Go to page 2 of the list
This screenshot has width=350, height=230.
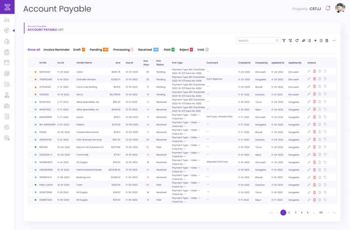(289, 213)
